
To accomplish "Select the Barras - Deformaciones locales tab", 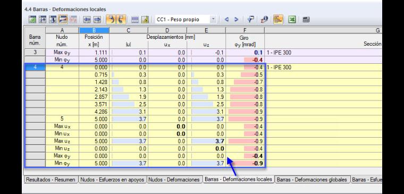I will [x=238, y=179].
